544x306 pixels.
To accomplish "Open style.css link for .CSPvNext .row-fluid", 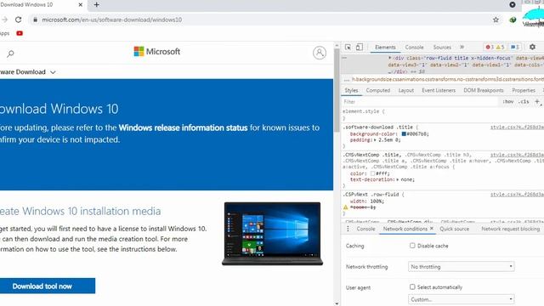I will (x=517, y=195).
